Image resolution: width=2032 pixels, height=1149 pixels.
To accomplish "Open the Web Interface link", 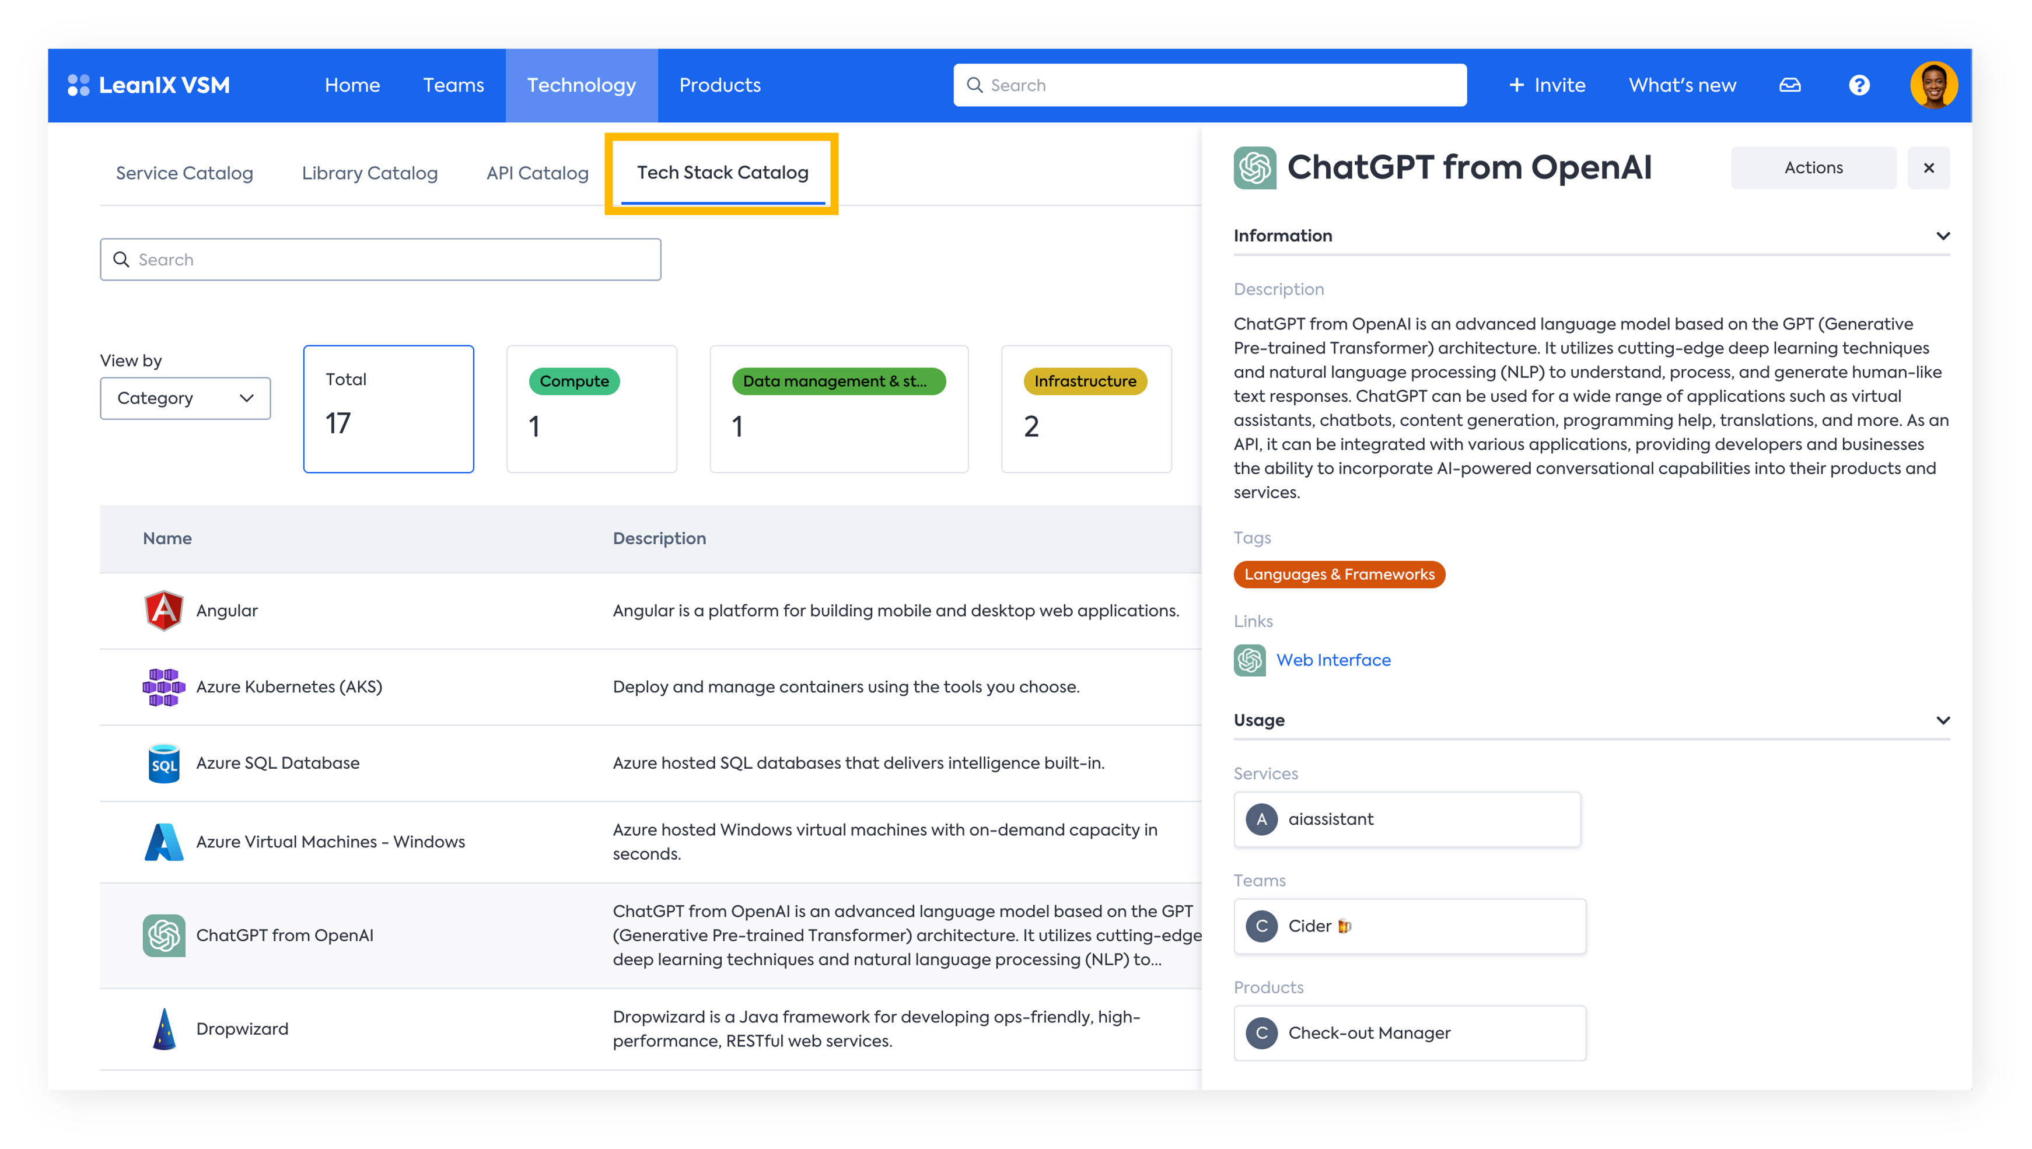I will tap(1333, 660).
